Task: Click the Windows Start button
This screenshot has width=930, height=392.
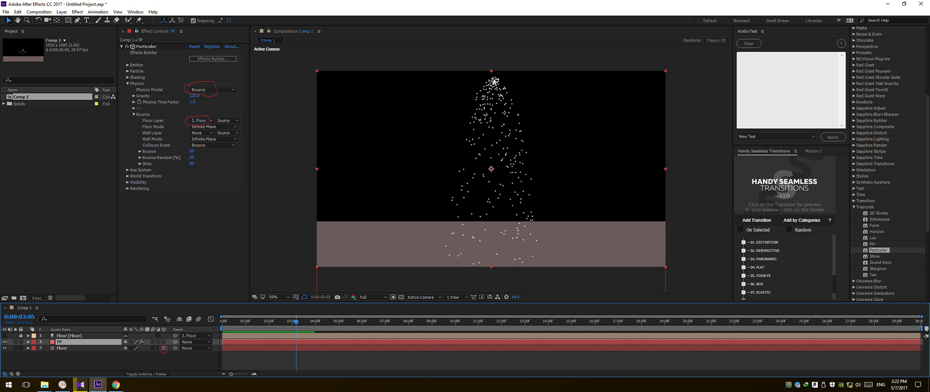Action: click(9, 385)
